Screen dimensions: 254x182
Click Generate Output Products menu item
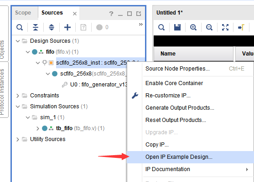tap(180, 108)
